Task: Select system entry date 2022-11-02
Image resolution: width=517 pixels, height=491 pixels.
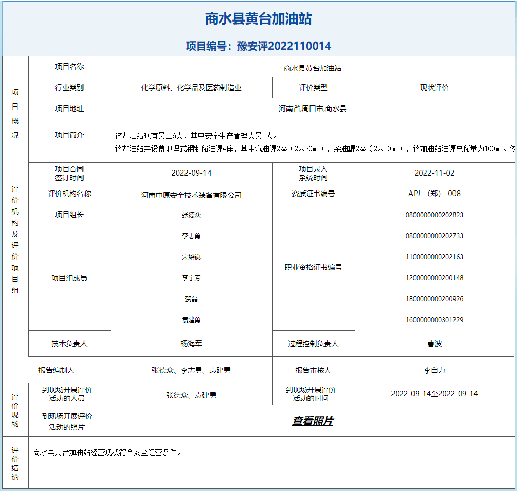Action: click(435, 173)
